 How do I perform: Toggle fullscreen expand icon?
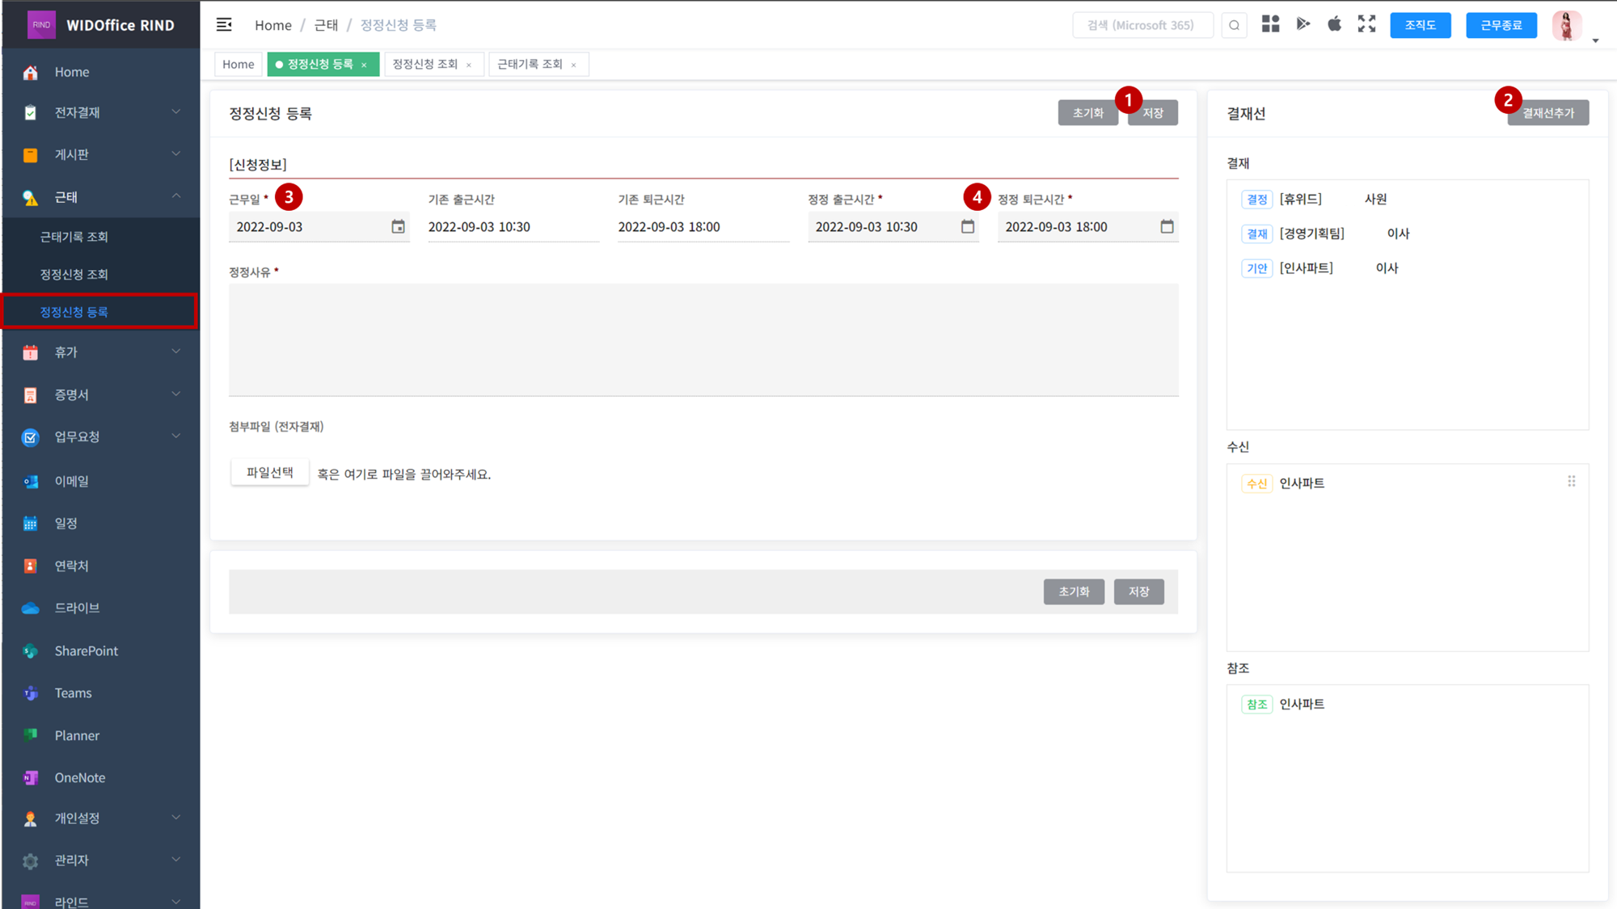pos(1366,24)
